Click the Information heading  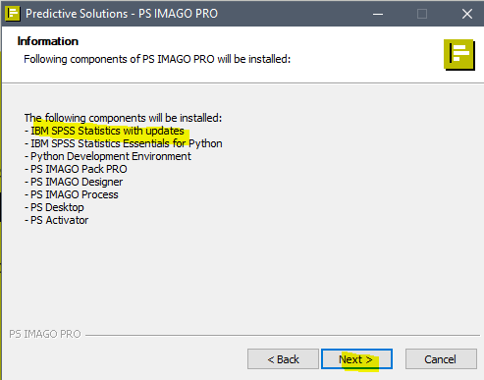click(48, 41)
